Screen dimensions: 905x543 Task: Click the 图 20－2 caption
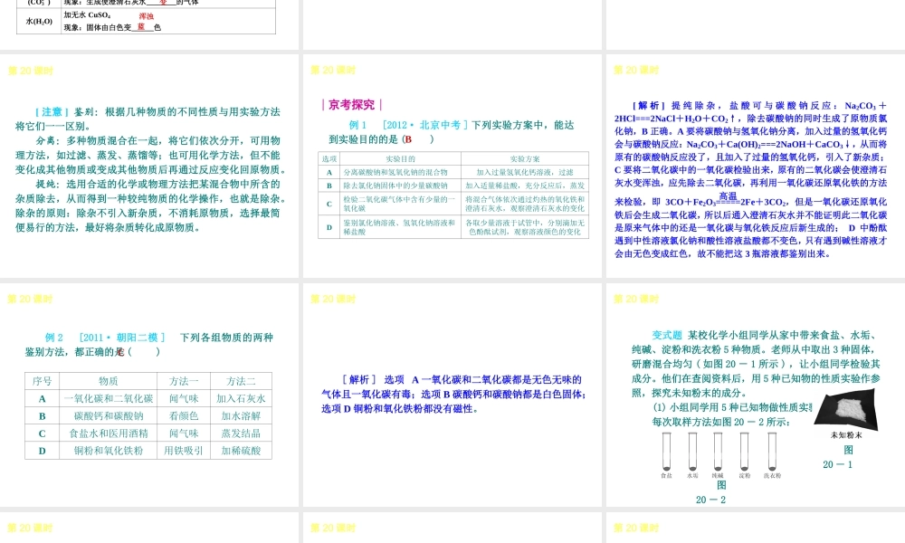711,493
